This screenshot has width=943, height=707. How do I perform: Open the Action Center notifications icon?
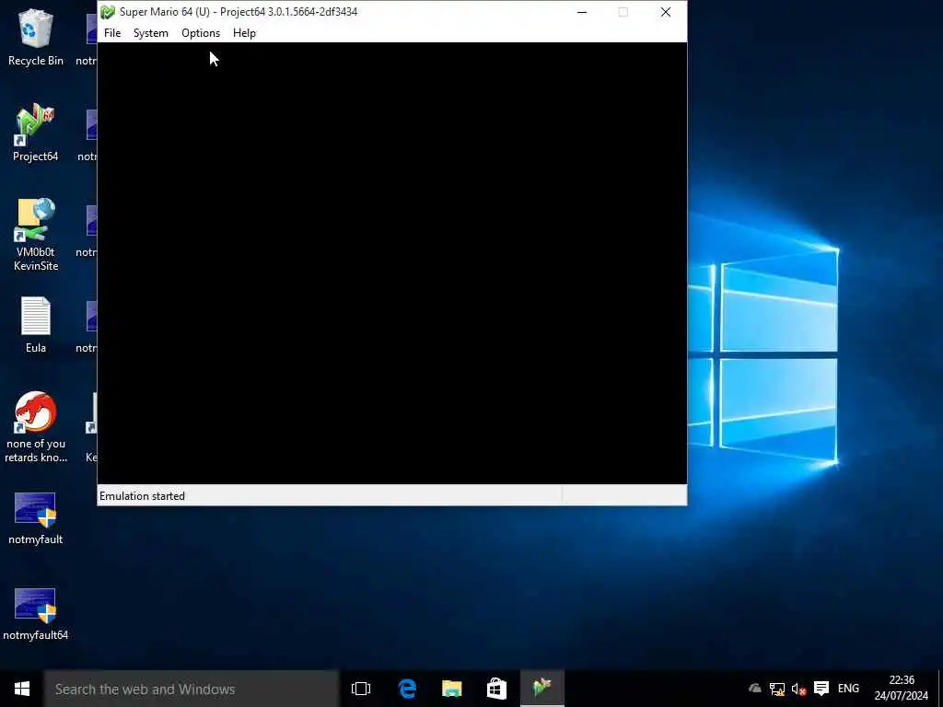click(821, 689)
